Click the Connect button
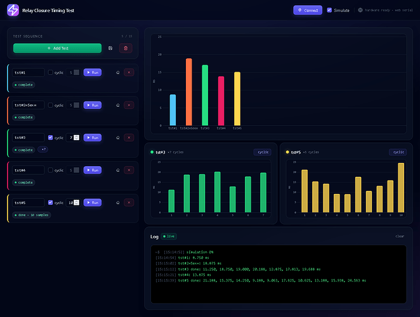This screenshot has width=420, height=317. pyautogui.click(x=308, y=10)
